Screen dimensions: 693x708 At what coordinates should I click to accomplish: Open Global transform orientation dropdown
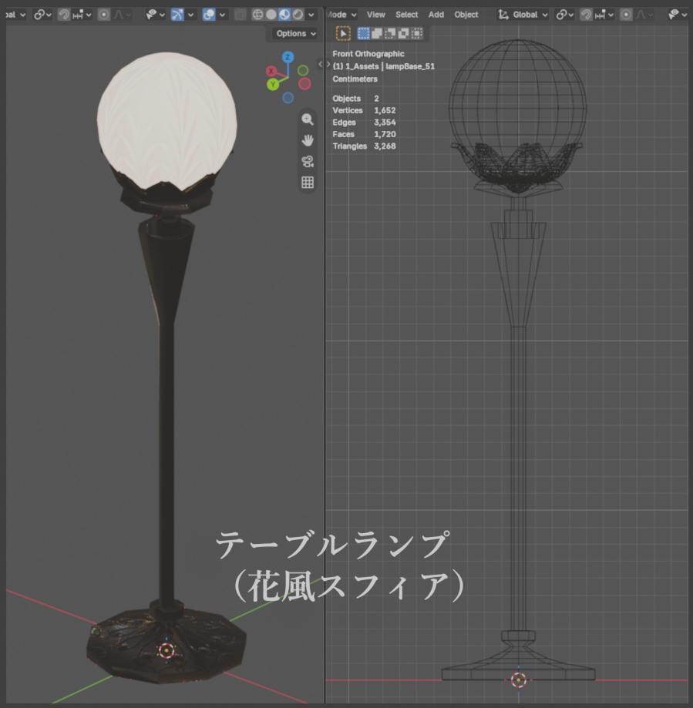click(x=523, y=15)
